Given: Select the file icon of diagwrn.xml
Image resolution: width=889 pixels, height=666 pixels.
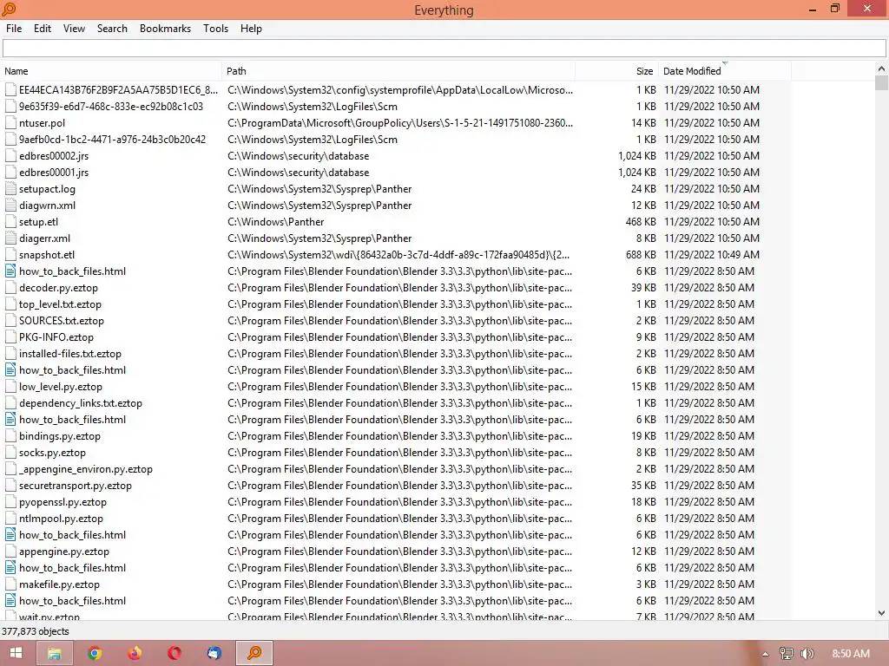Looking at the screenshot, I should pyautogui.click(x=10, y=205).
